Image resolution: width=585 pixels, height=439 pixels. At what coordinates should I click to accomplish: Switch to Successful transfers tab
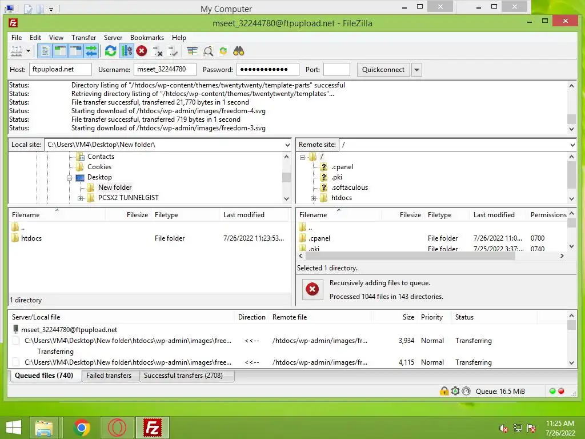[x=183, y=376]
